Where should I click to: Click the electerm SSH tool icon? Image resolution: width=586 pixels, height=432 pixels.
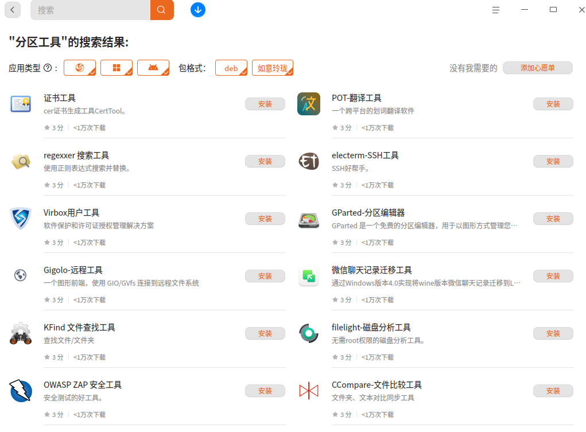309,161
